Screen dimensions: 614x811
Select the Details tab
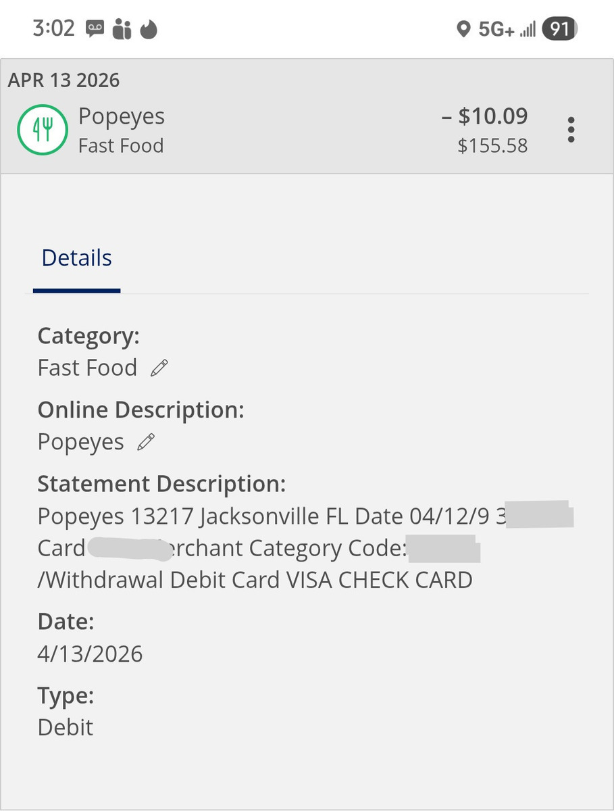pos(77,258)
